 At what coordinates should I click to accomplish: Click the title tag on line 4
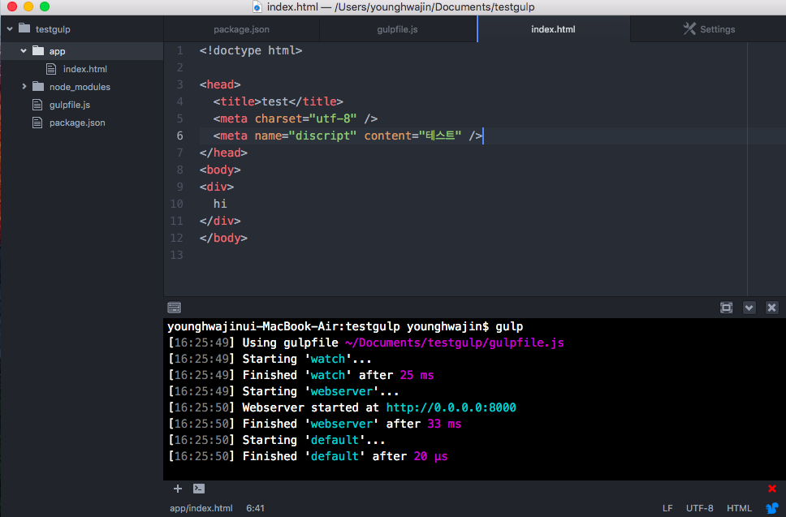pos(279,101)
